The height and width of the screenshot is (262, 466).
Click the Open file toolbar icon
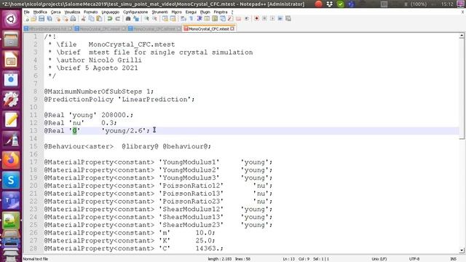pyautogui.click(x=33, y=19)
